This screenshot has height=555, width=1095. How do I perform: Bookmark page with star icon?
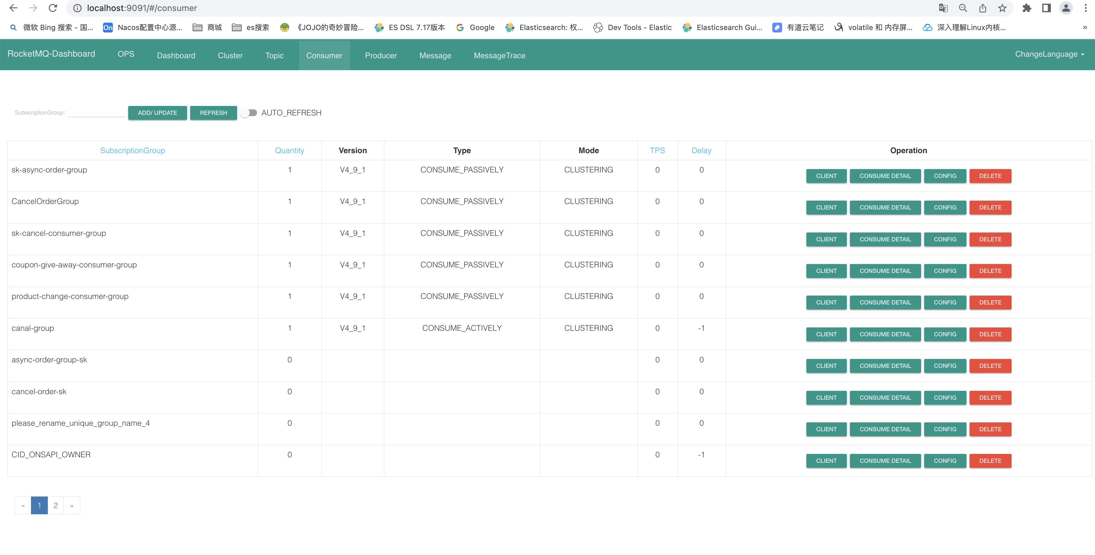[1002, 8]
